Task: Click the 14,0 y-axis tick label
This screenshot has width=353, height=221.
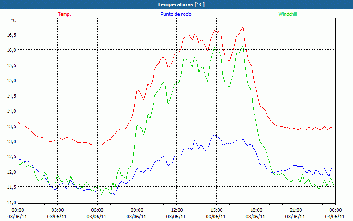Action: pyautogui.click(x=11, y=111)
